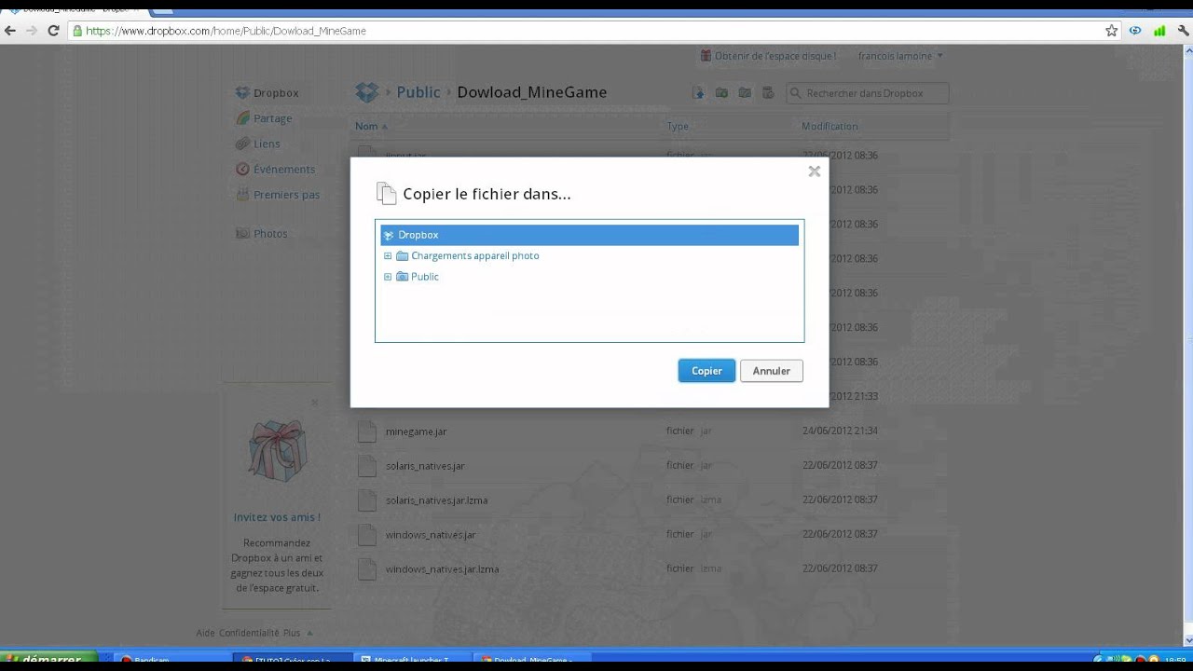1193x671 pixels.
Task: Click the new folder toolbar icon
Action: [721, 92]
